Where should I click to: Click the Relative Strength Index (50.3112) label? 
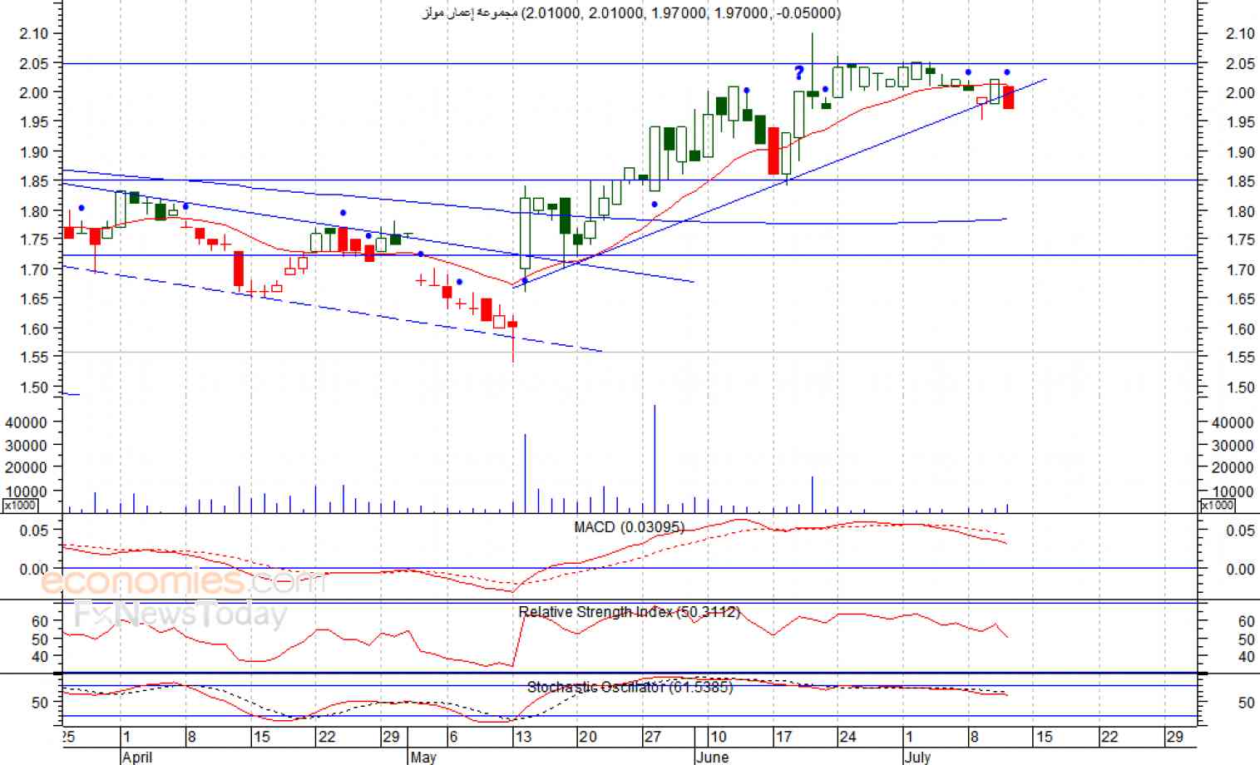click(629, 612)
